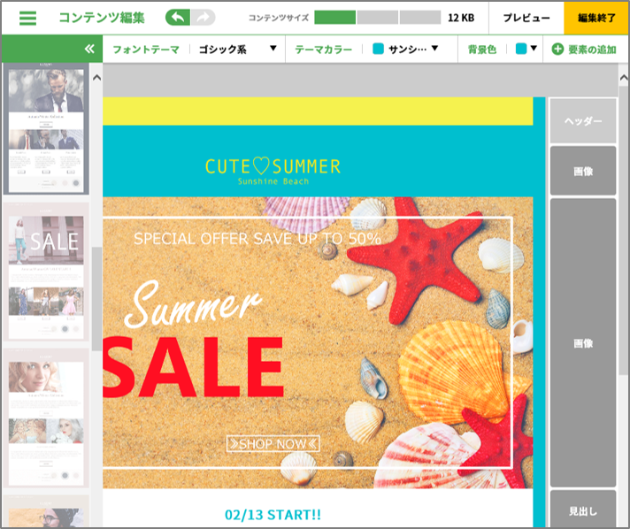The width and height of the screenshot is (630, 529).
Task: Click the 背景色 teal color swatch
Action: point(521,49)
